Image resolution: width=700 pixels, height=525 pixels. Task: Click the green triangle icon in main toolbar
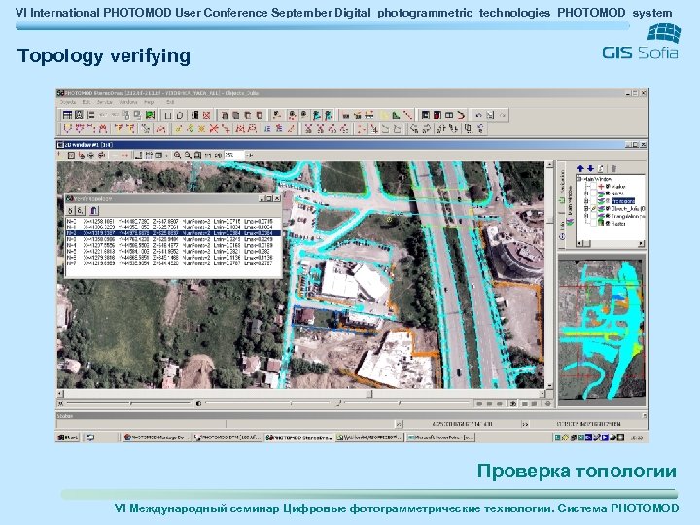(396, 115)
